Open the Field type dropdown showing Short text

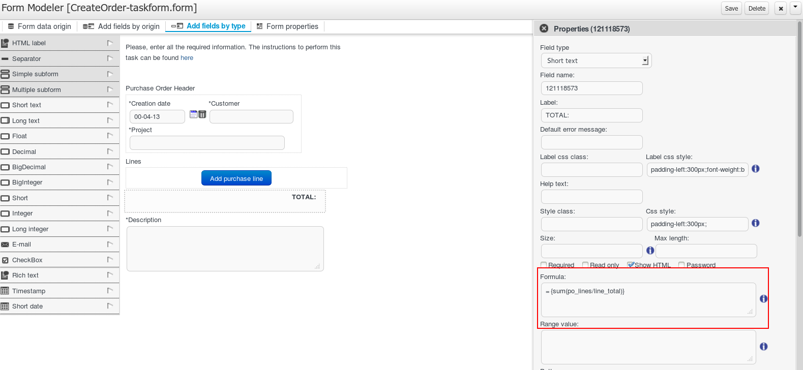(x=596, y=60)
